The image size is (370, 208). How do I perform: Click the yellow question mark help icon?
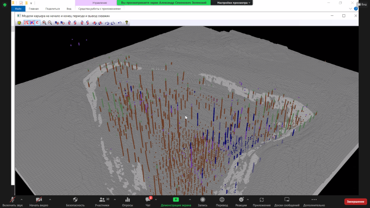tap(127, 23)
